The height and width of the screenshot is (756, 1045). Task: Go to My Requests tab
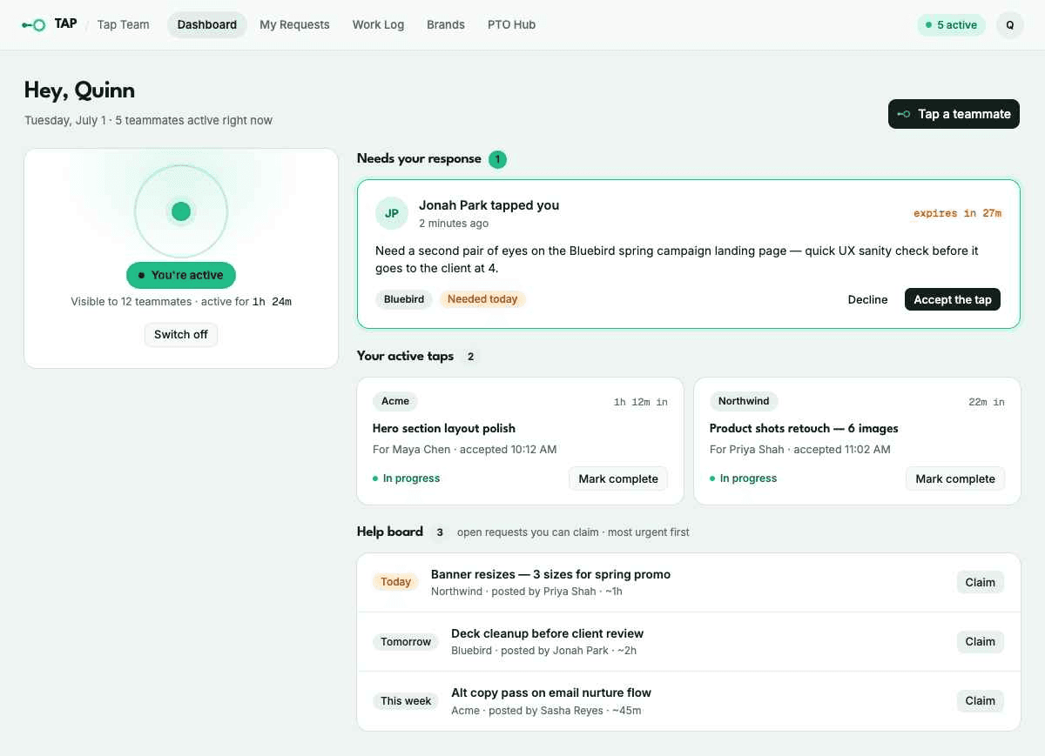coord(294,24)
